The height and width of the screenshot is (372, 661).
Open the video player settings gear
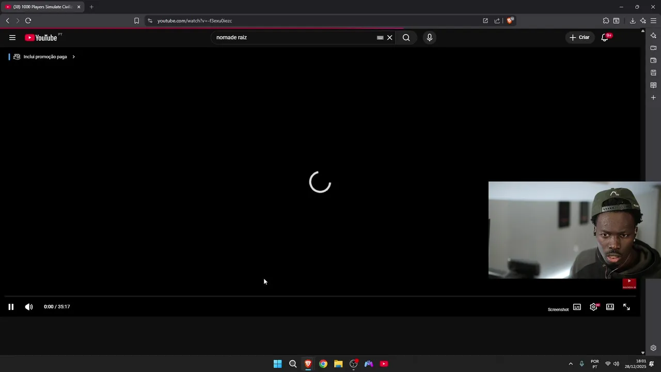point(593,307)
